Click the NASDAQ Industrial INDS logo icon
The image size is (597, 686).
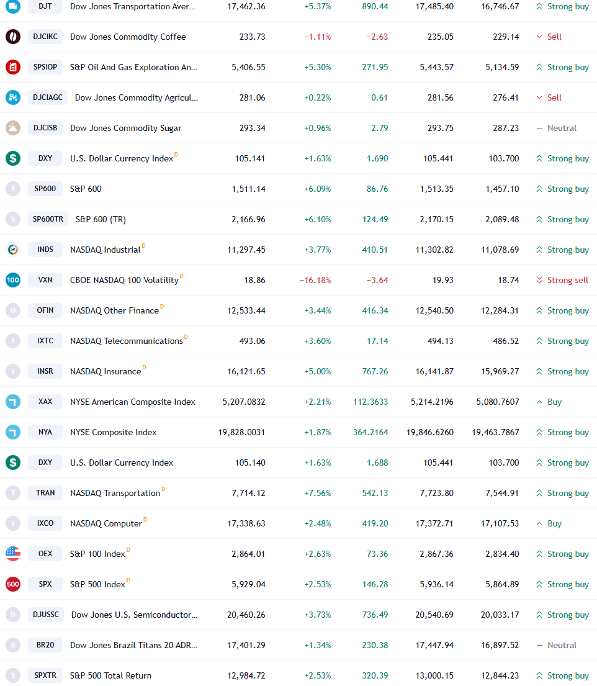tap(13, 250)
